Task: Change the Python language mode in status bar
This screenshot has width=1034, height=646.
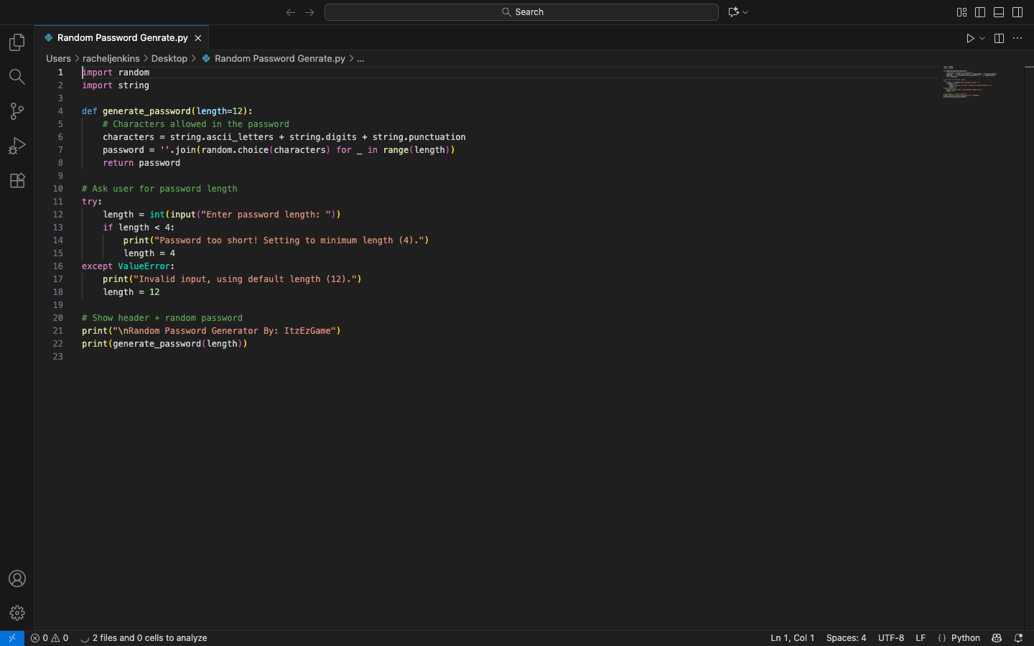Action: 965,638
